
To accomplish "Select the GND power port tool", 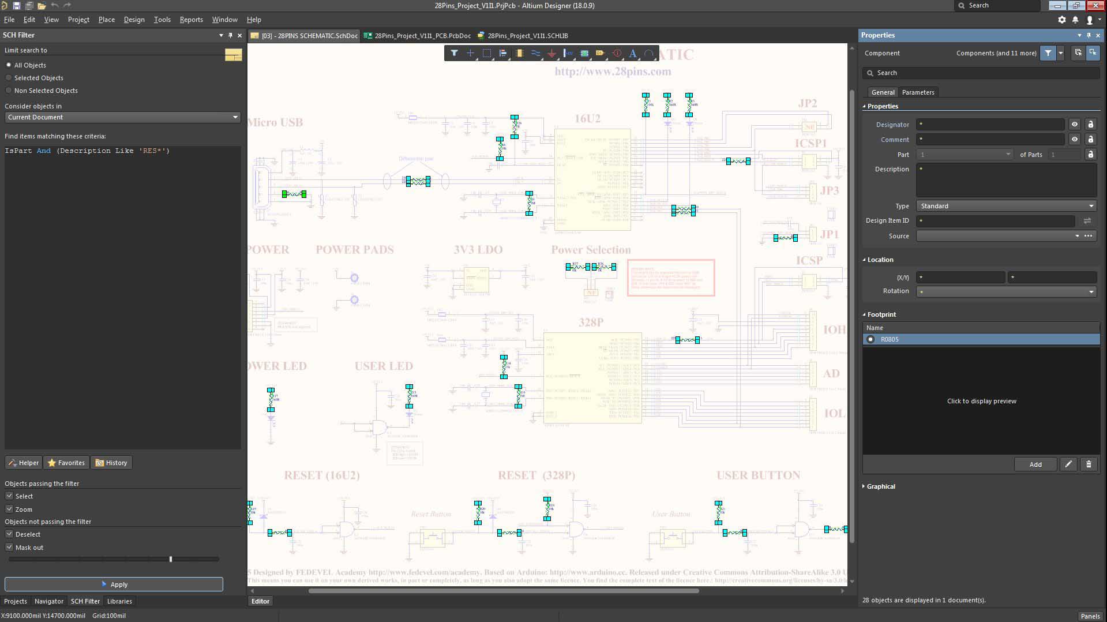I will pyautogui.click(x=551, y=54).
